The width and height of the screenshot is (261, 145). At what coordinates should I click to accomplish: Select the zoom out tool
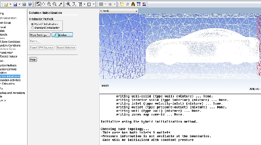click(x=54, y=4)
